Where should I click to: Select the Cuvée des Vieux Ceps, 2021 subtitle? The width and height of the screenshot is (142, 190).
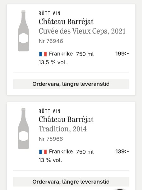[82, 31]
